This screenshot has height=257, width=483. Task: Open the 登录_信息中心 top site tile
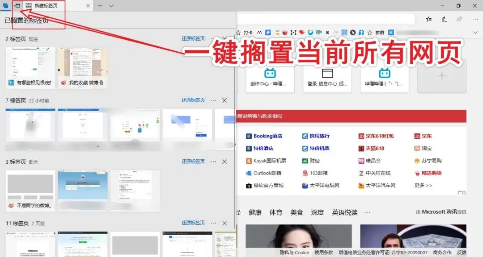tap(327, 77)
